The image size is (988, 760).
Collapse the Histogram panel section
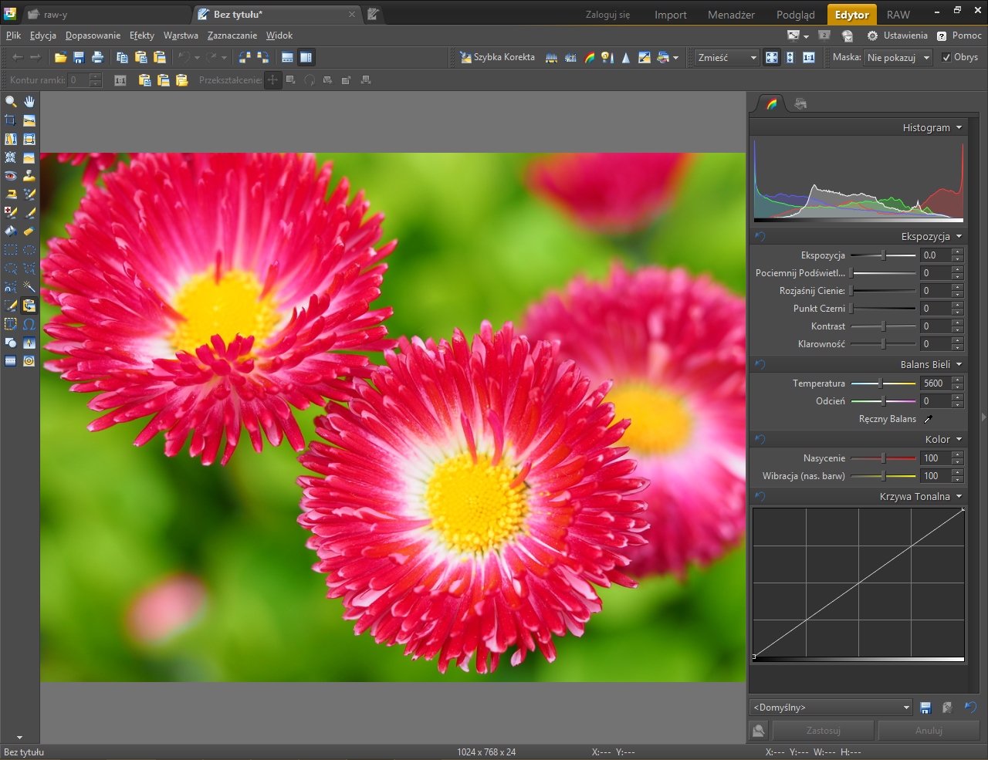[x=959, y=128]
